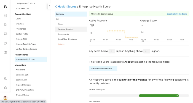Screen dimensions: 193x103
Task: Open the Included Accounts section
Action: [x=71, y=29]
